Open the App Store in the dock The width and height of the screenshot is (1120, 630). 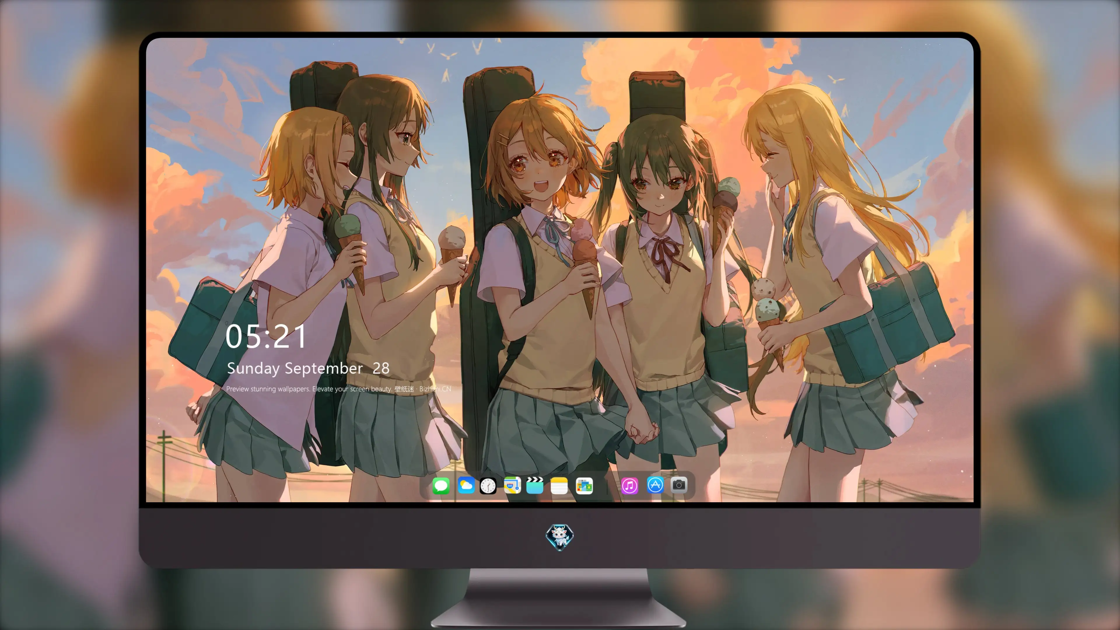click(x=655, y=485)
